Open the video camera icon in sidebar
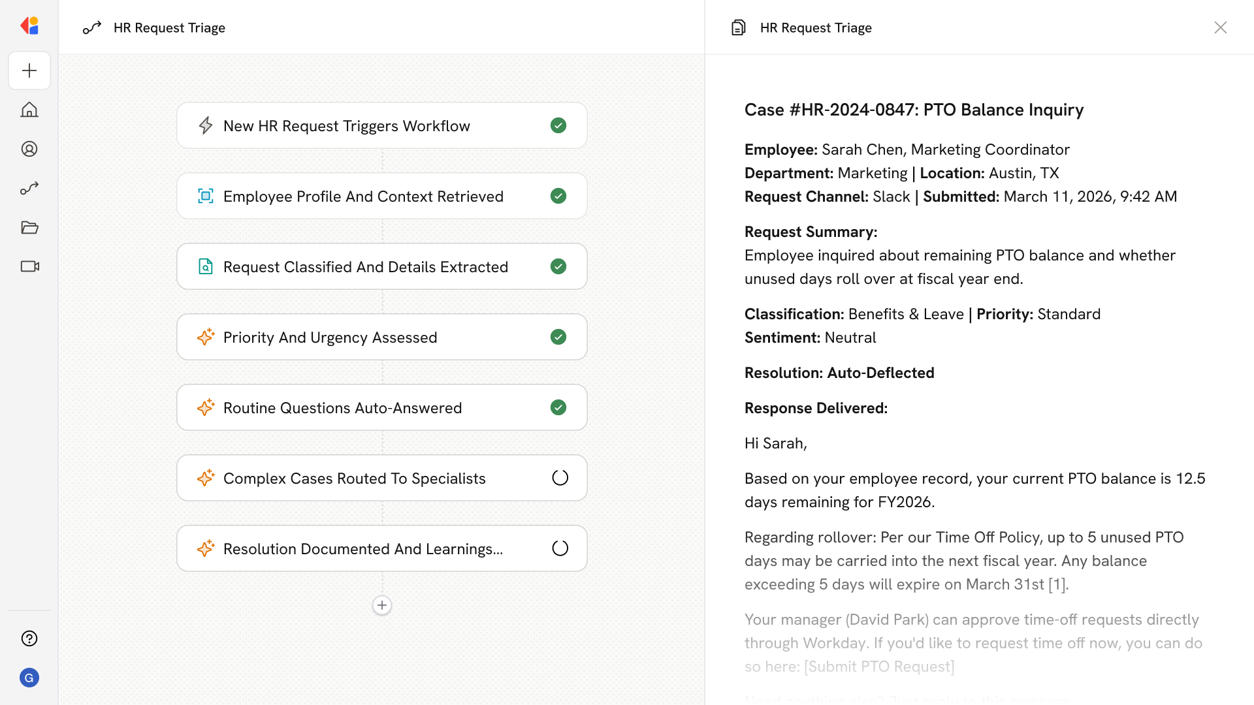 29,266
